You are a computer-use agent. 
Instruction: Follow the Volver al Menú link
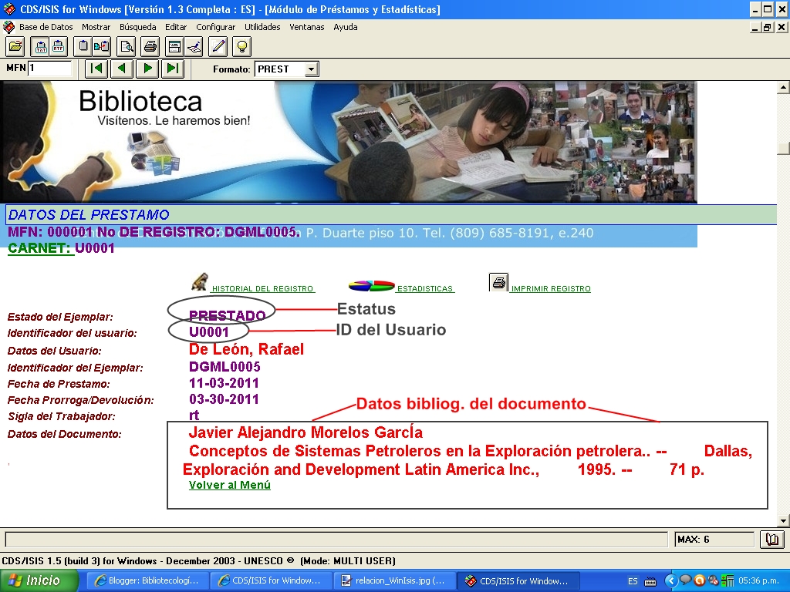coord(230,486)
